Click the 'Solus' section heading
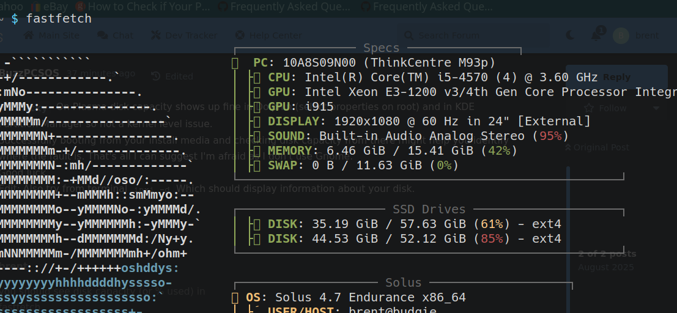 tap(403, 282)
